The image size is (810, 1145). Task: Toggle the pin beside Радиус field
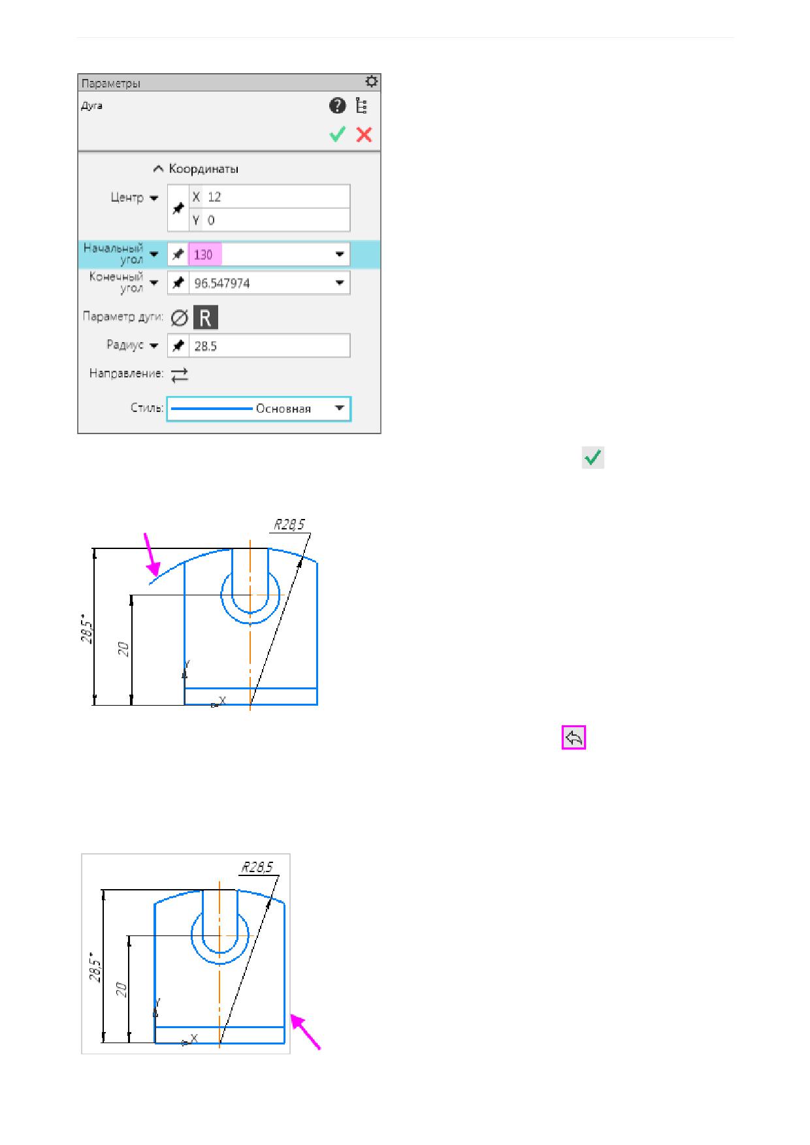click(178, 346)
